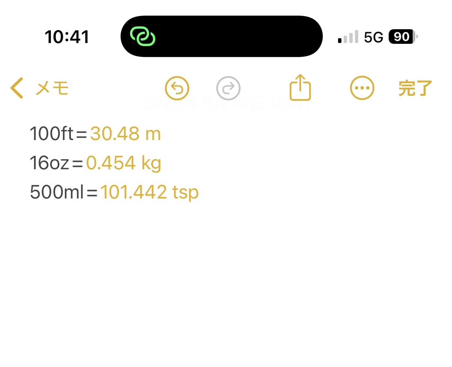Open the more options ellipsis menu

(362, 88)
